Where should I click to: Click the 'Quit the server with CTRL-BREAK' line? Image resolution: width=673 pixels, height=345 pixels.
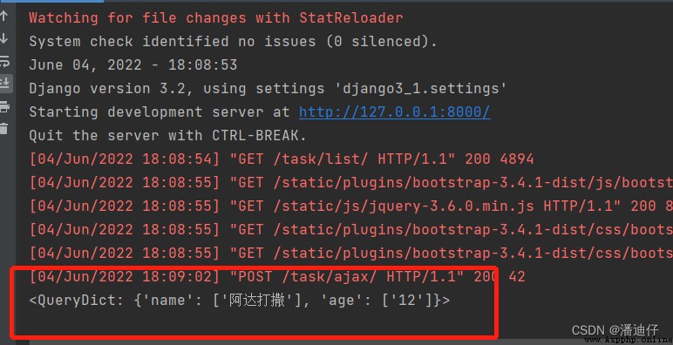pos(168,136)
